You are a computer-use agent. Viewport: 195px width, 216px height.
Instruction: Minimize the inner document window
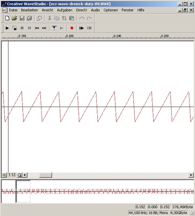(180, 10)
